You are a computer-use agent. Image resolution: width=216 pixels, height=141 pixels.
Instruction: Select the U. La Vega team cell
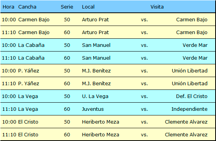[95, 96]
